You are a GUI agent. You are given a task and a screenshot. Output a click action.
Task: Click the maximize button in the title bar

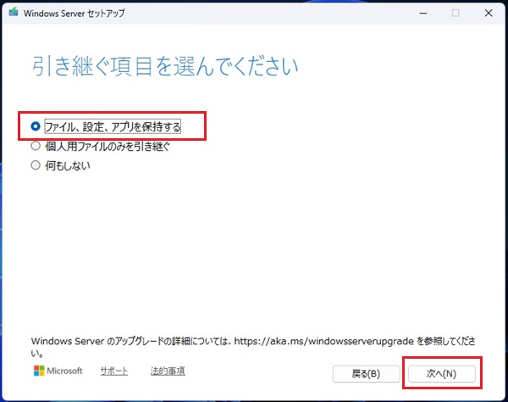point(455,14)
